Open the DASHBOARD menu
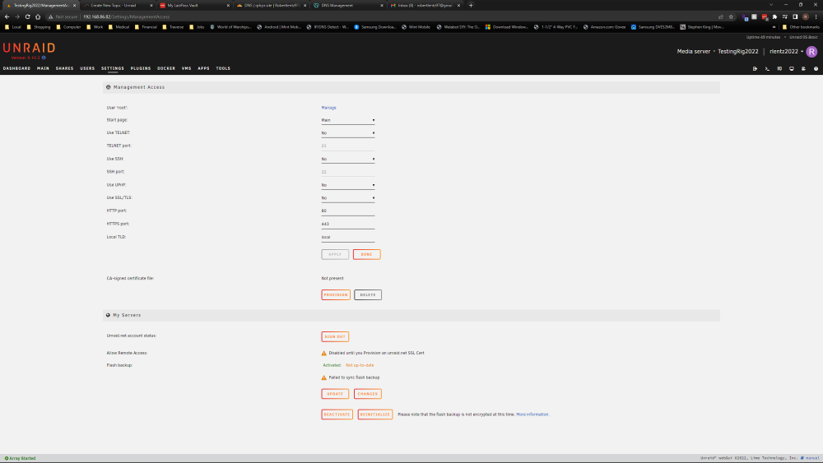The height and width of the screenshot is (463, 823). point(16,68)
